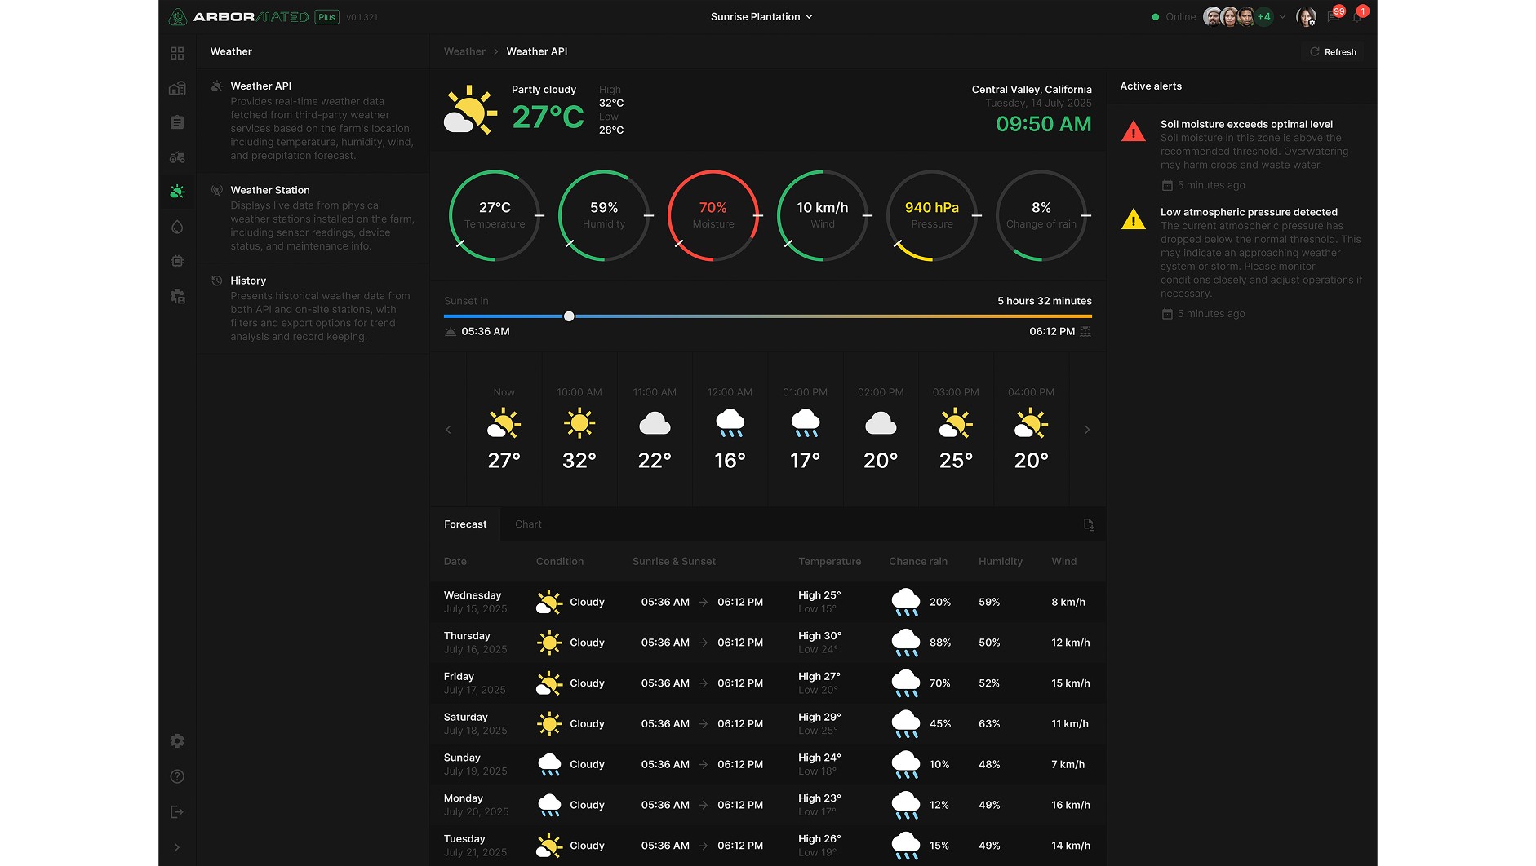Open the chip devices sidebar icon
The width and height of the screenshot is (1536, 866).
(x=177, y=261)
